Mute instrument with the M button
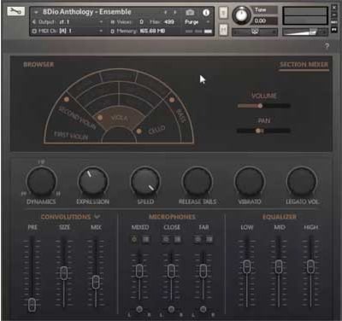Viewport: 342px width, 321px height. tap(223, 30)
